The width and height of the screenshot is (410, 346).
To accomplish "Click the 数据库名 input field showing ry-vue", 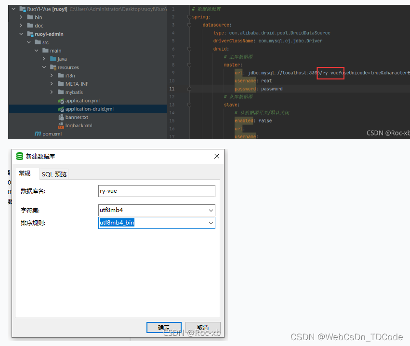I will [157, 191].
